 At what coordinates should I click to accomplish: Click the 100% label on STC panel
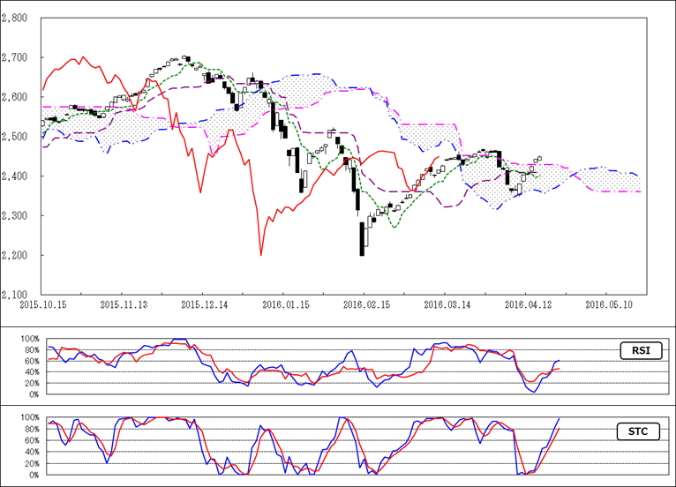pos(29,416)
